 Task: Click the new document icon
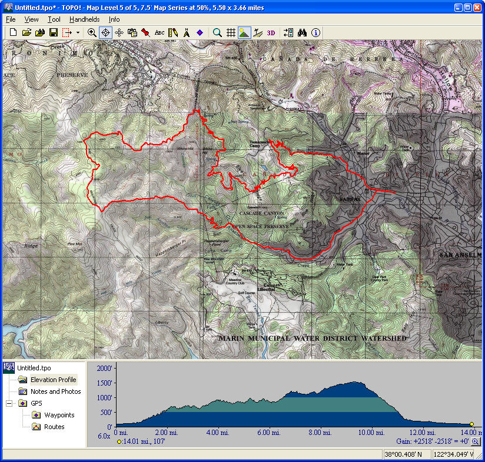tap(13, 33)
